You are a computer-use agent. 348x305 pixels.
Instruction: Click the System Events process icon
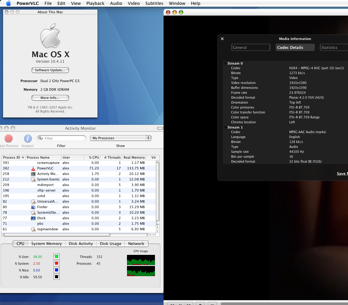point(33,179)
